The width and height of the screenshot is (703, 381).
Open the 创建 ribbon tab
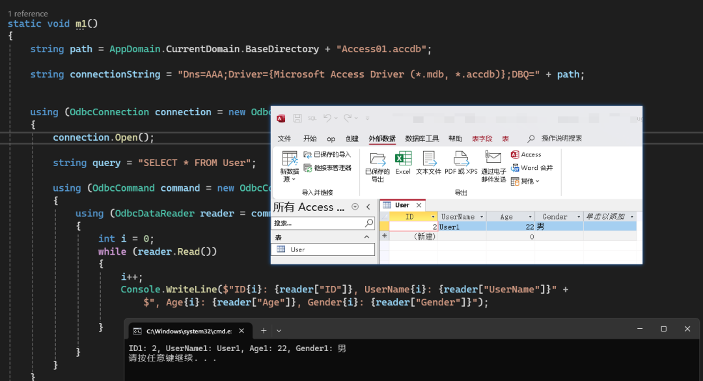351,139
